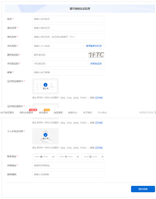The image size is (156, 199).
Task: Click the plus icon for ID front photo upload
Action: [45, 85]
